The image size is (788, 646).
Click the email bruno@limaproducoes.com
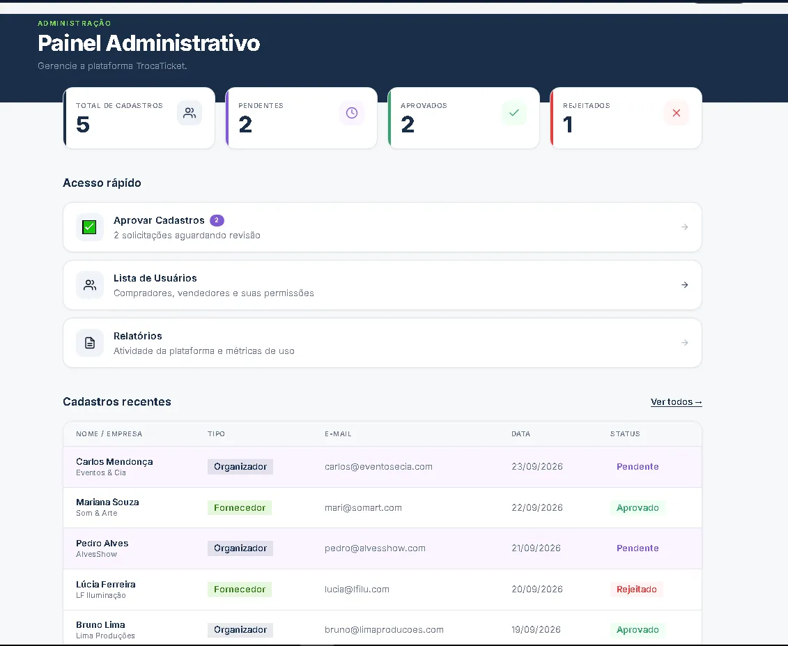[x=384, y=630]
